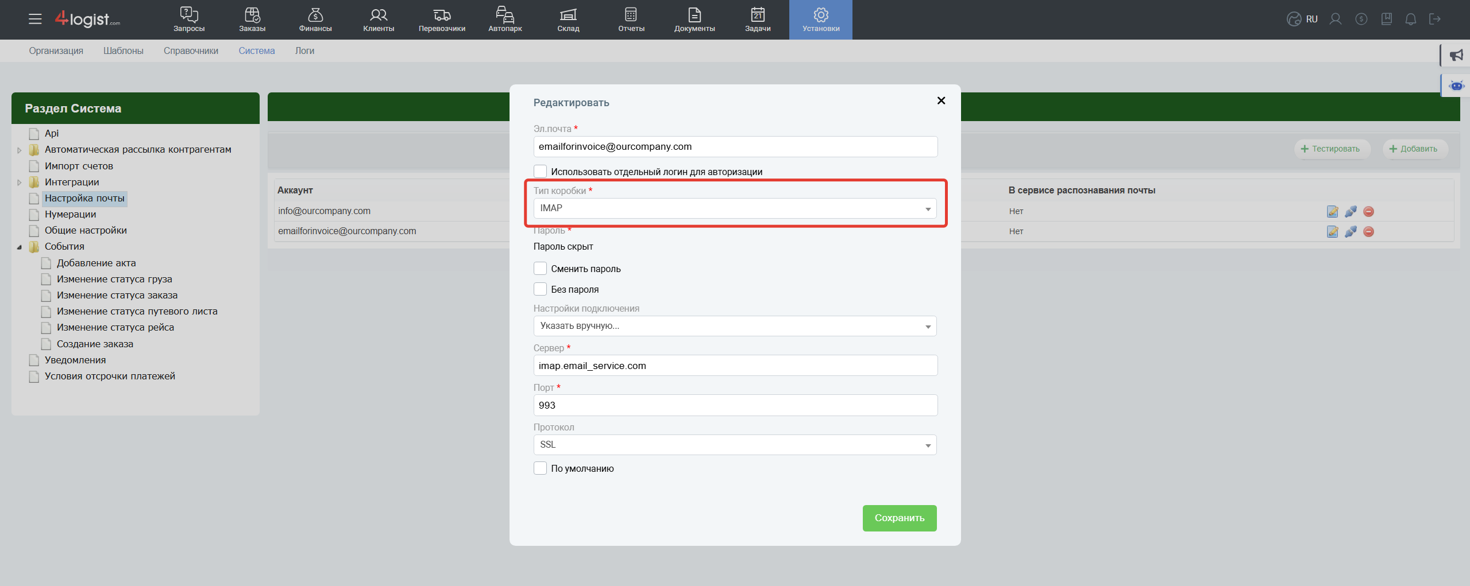Check the Сменить пароль checkbox
Image resolution: width=1470 pixels, height=586 pixels.
click(540, 269)
